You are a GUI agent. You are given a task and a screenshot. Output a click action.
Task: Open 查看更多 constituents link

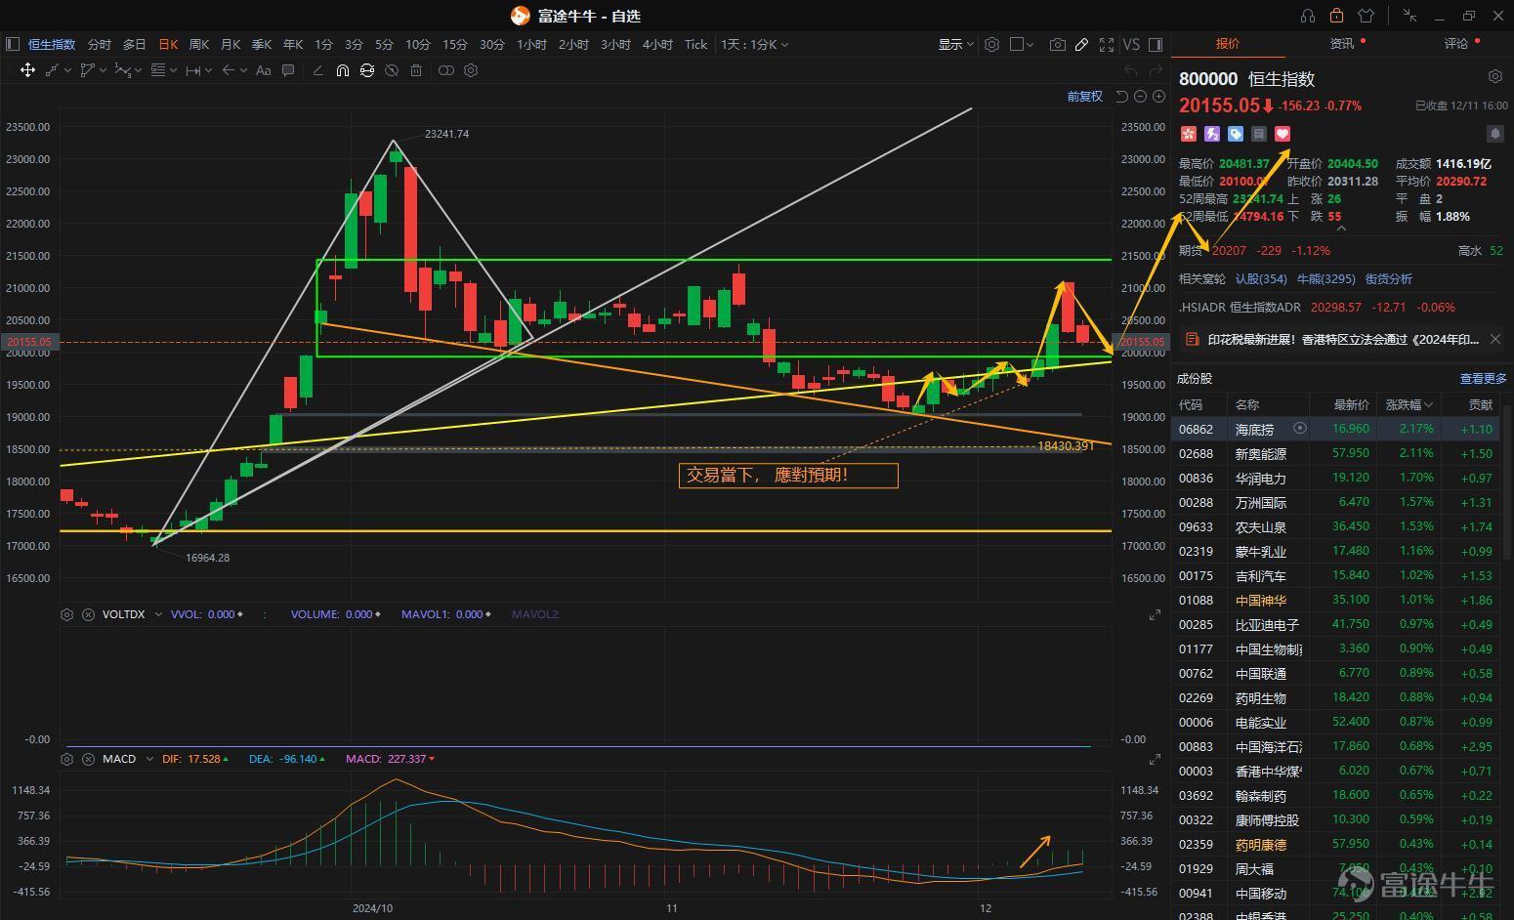[x=1483, y=378]
